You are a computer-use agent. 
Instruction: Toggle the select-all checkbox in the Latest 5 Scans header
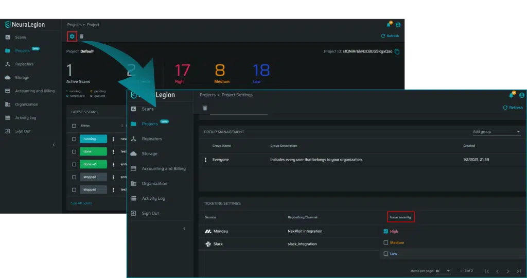point(74,126)
